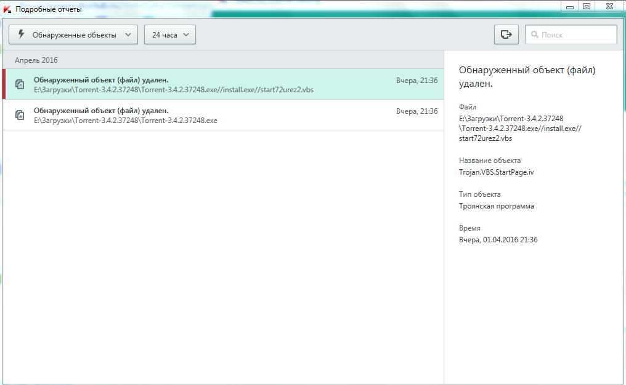This screenshot has height=385, width=626.
Task: Click the Kaspersky logo in the title bar
Action: (7, 9)
